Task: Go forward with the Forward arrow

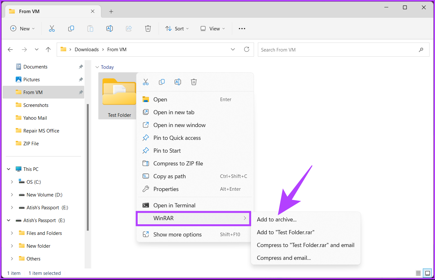Action: (x=24, y=50)
